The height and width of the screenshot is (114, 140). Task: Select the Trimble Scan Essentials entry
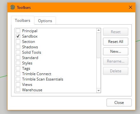(43, 79)
